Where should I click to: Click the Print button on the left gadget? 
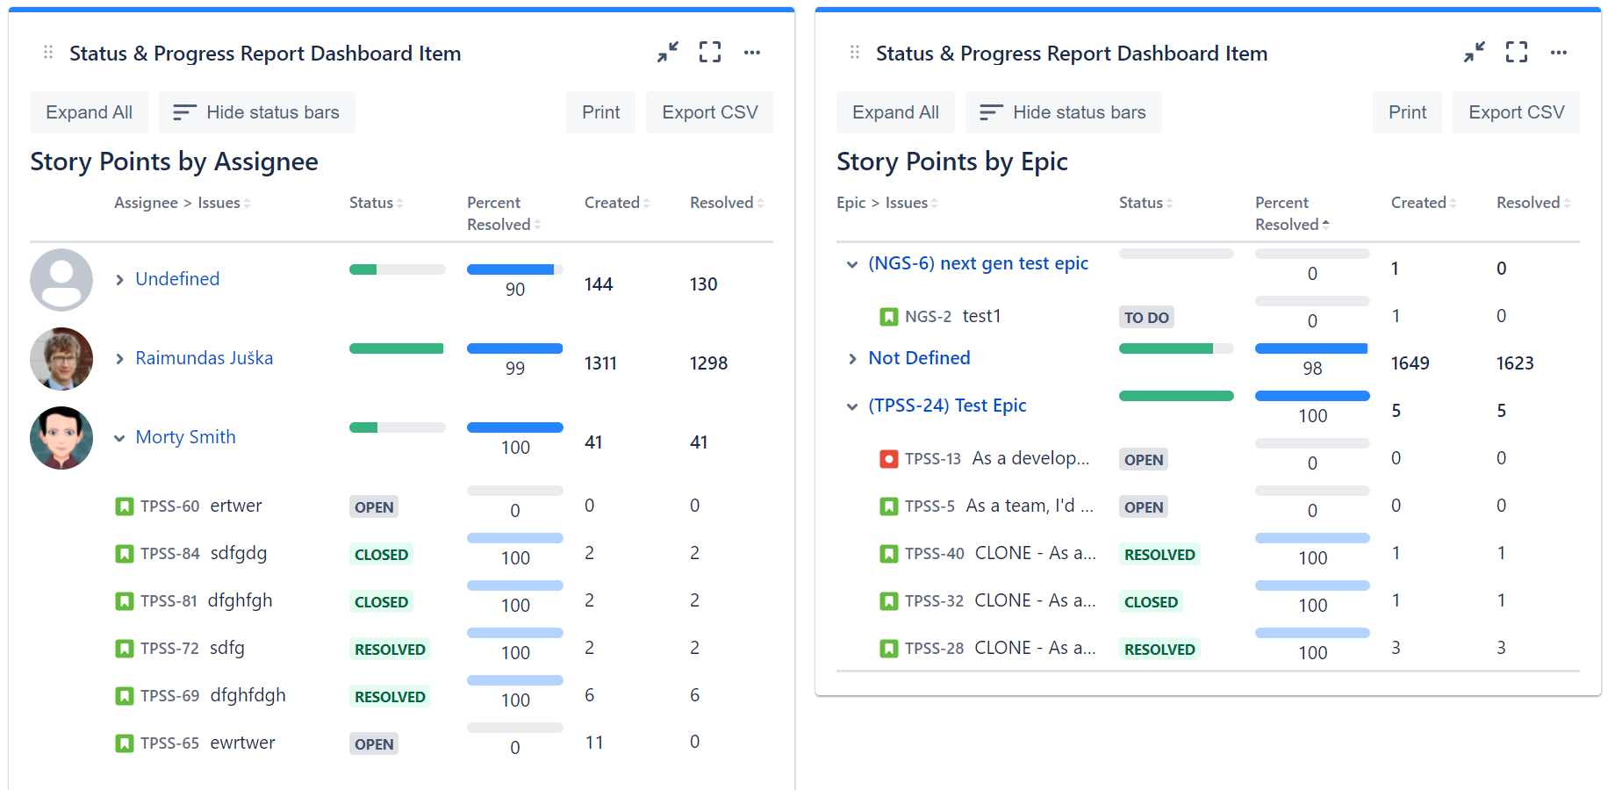tap(600, 112)
